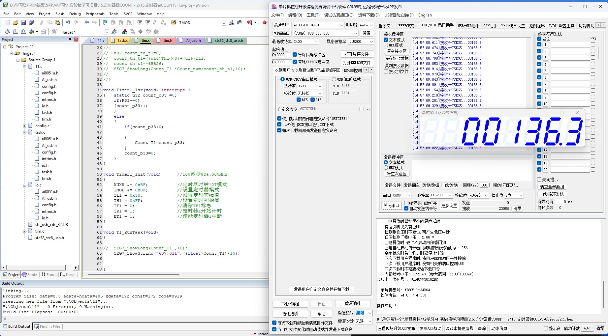Enable HEX mode in receive buffer
This screenshot has width=608, height=336.
[386, 45]
